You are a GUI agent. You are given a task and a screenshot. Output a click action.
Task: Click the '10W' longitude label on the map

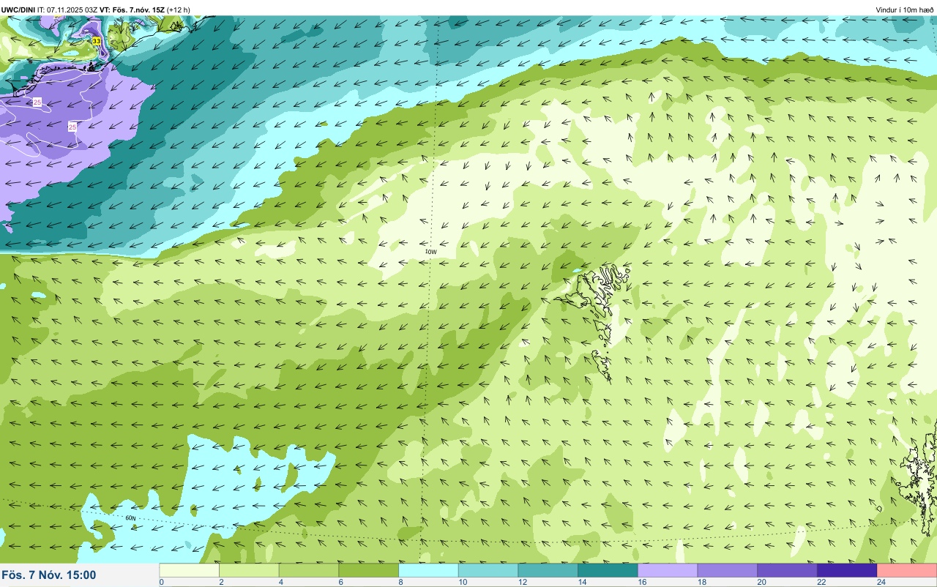[431, 252]
